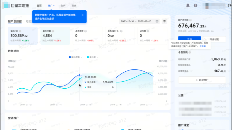Click the blue data point on the chart
The width and height of the screenshot is (232, 130).
click(80, 75)
